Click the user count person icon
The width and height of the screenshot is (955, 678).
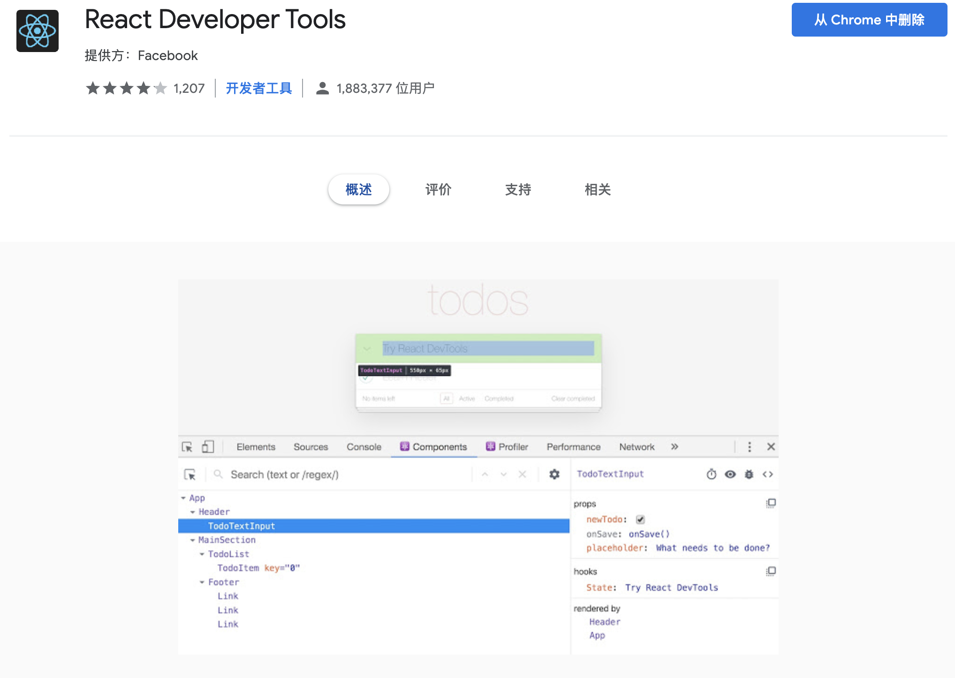coord(322,88)
